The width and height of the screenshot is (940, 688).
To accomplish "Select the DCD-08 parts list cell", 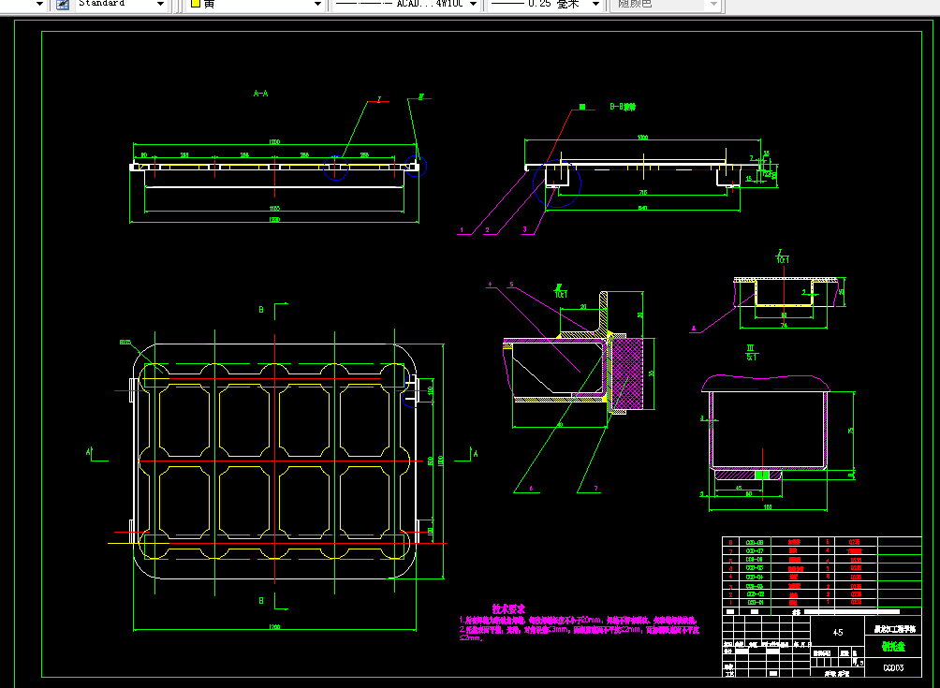I will pos(755,542).
